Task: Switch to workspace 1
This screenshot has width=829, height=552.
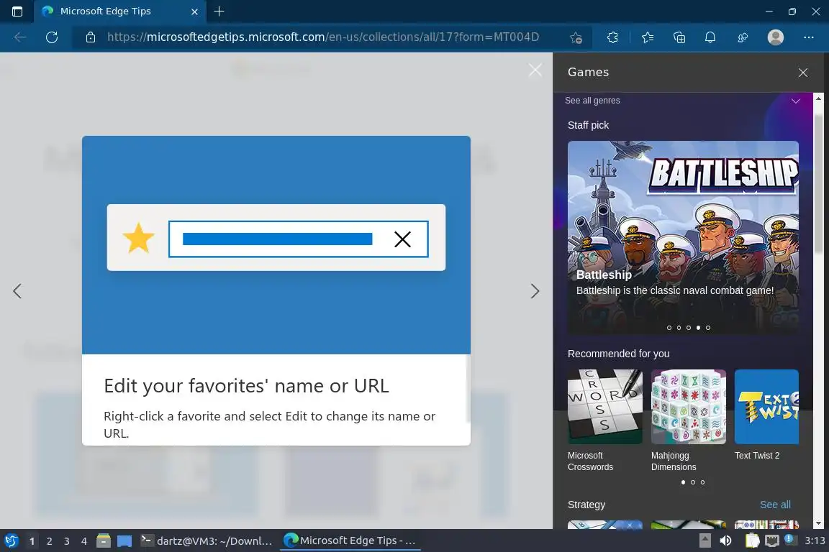Action: point(32,541)
